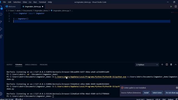Change indentation 'Spaces: 4' in status bar
Image resolution: width=178 pixels, height=100 pixels.
150,99
